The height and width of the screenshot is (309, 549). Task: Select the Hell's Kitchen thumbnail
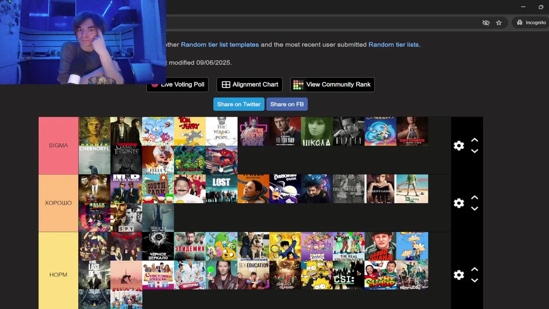pos(158,160)
